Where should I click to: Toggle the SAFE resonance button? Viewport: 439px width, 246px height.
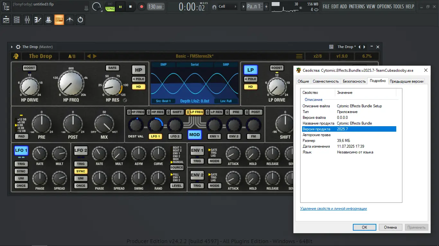click(x=112, y=68)
